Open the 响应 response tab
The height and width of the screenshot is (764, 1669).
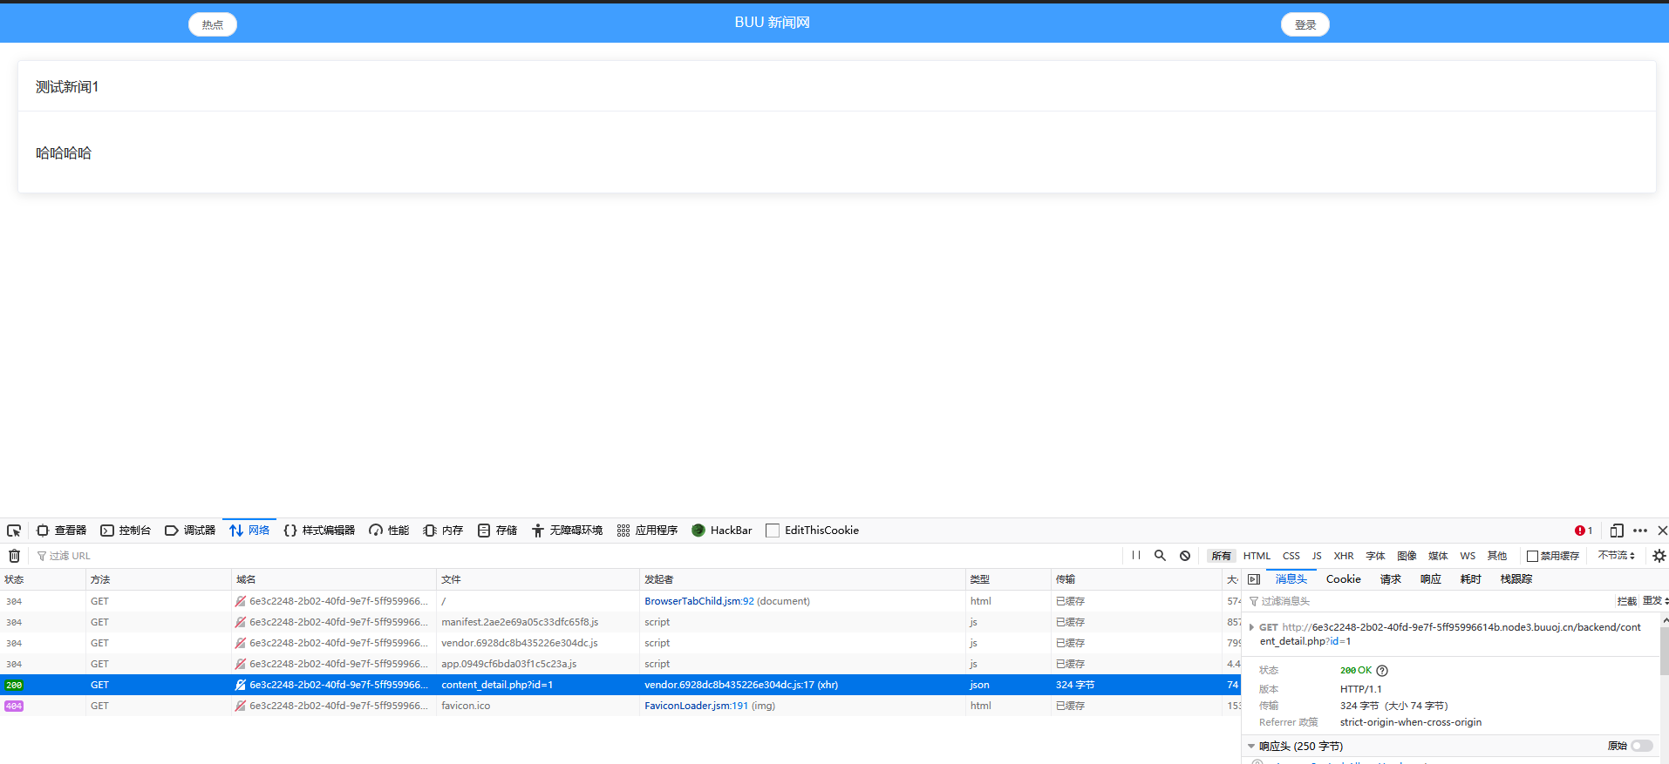(x=1430, y=579)
